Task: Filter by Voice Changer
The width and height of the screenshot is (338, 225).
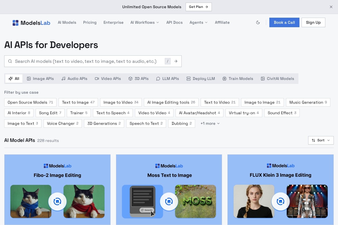Action: [x=63, y=123]
